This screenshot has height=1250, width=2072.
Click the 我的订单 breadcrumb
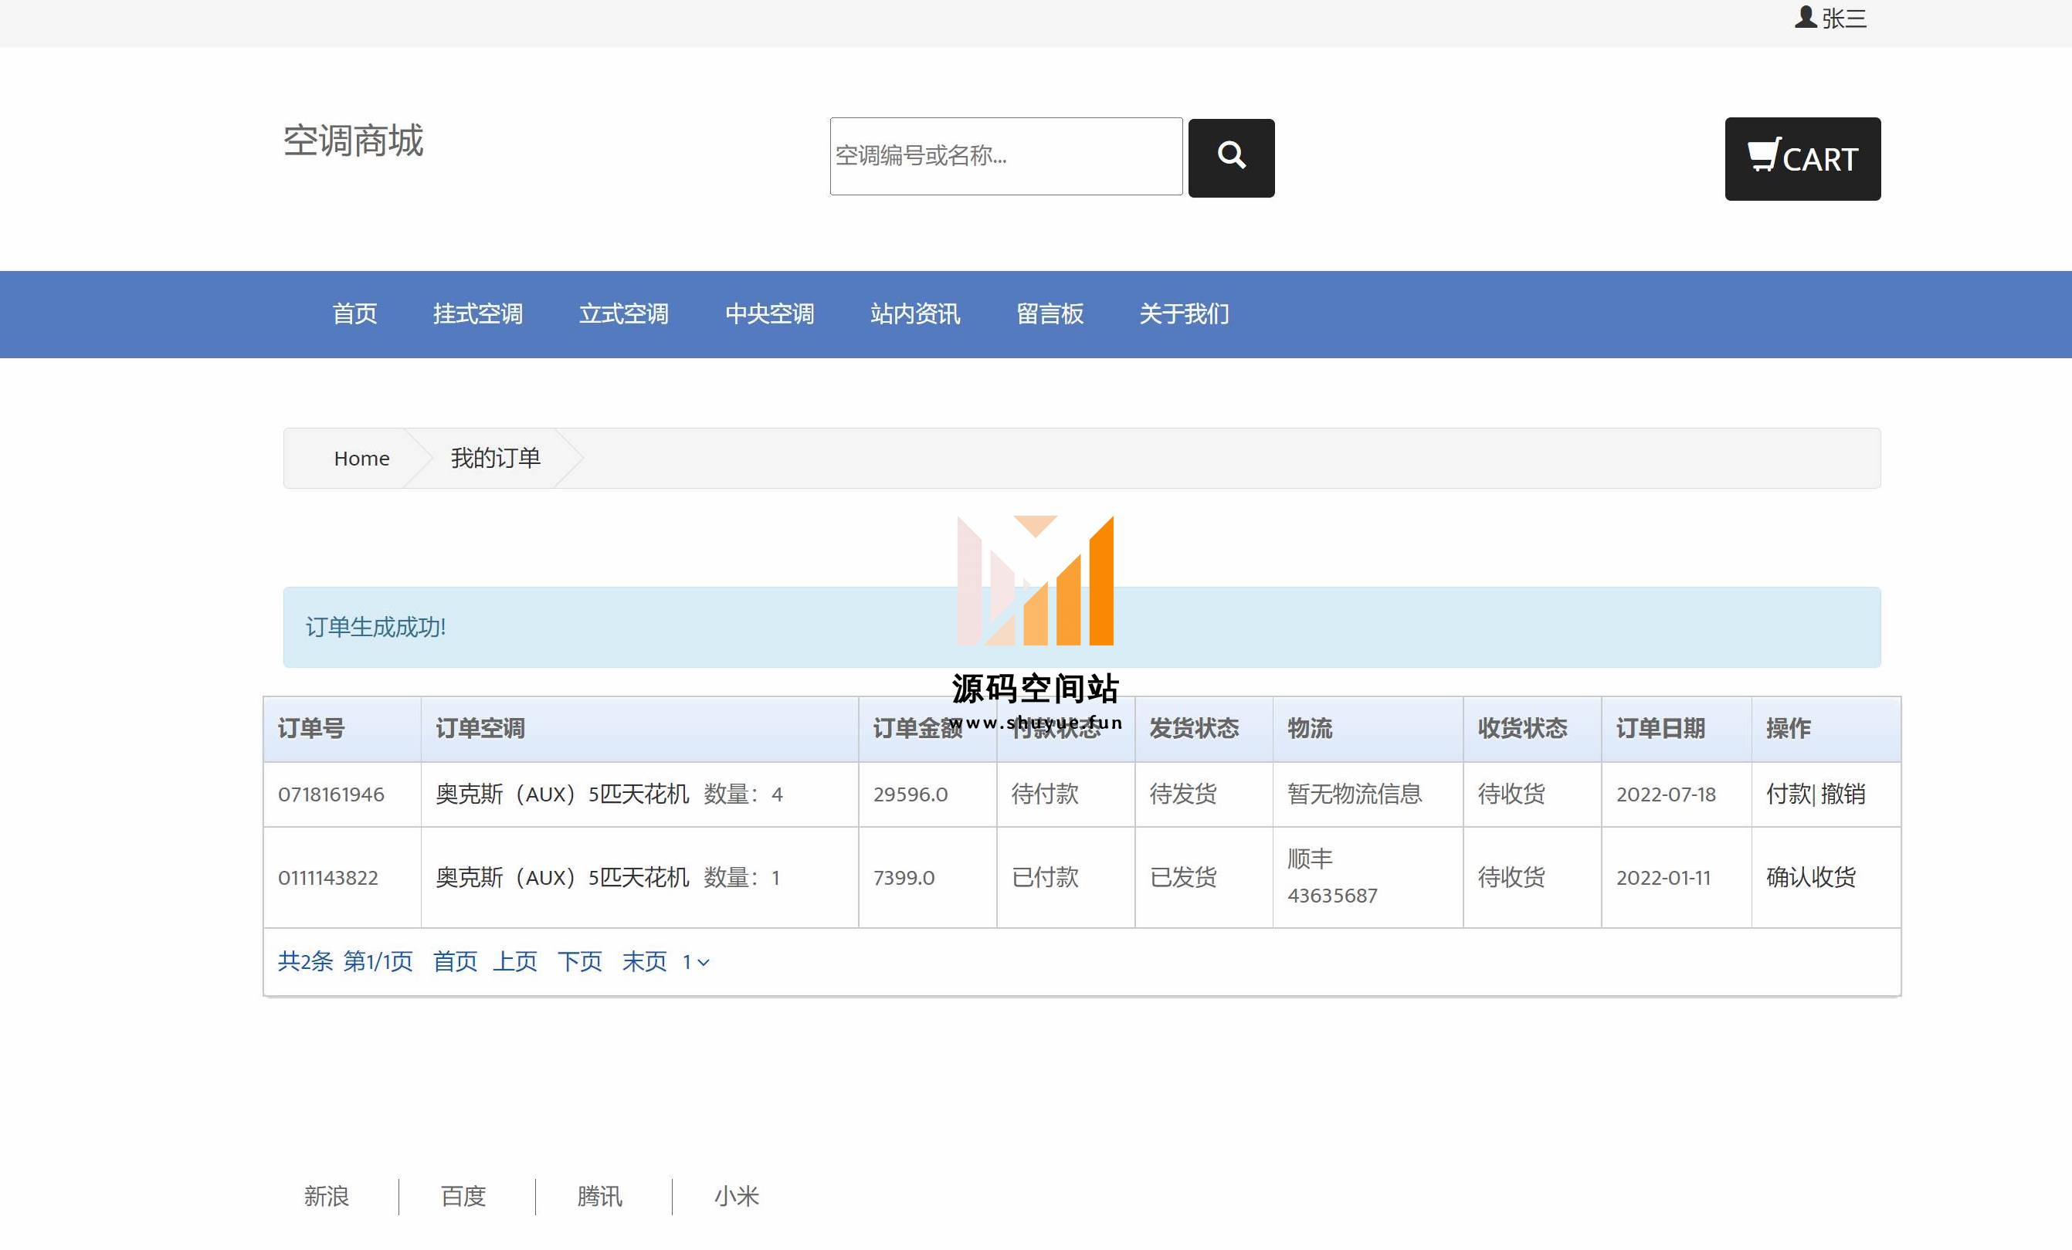[495, 458]
